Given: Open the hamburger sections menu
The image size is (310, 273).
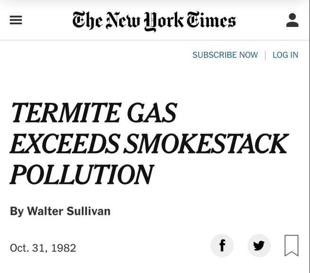Looking at the screenshot, I should (x=16, y=20).
